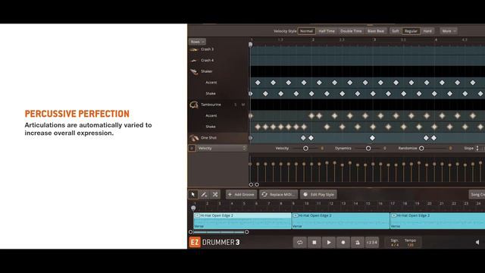Select the Tambourine row label
Screen dimensions: 485x273
(211, 105)
